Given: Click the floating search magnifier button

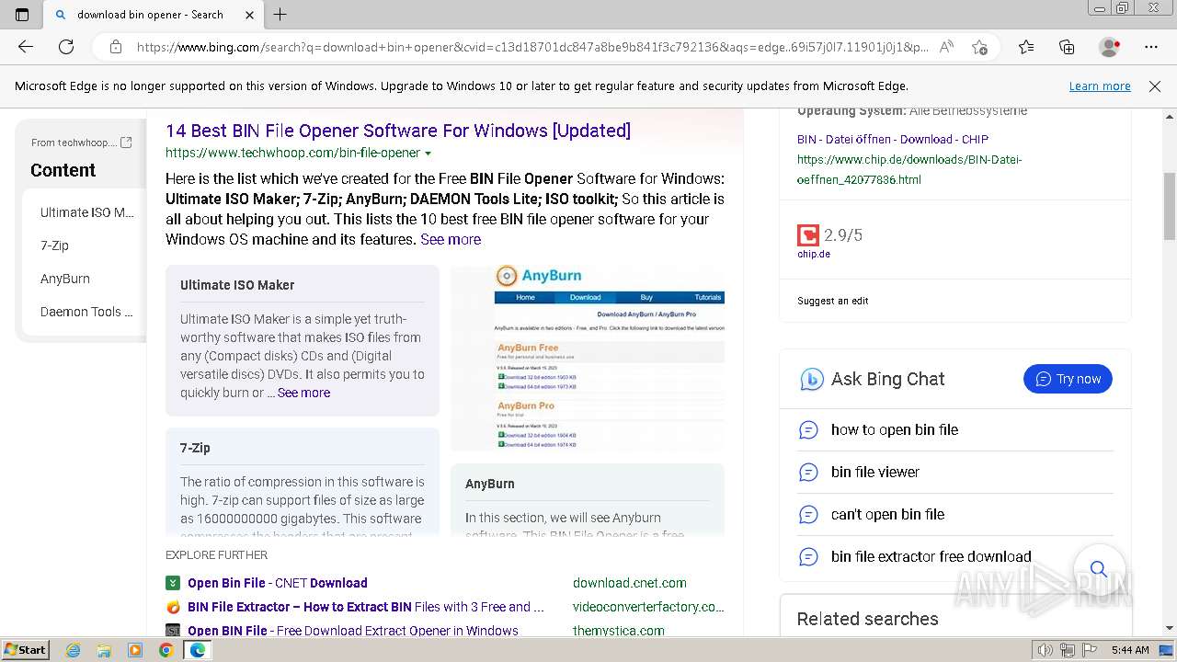Looking at the screenshot, I should (1098, 569).
